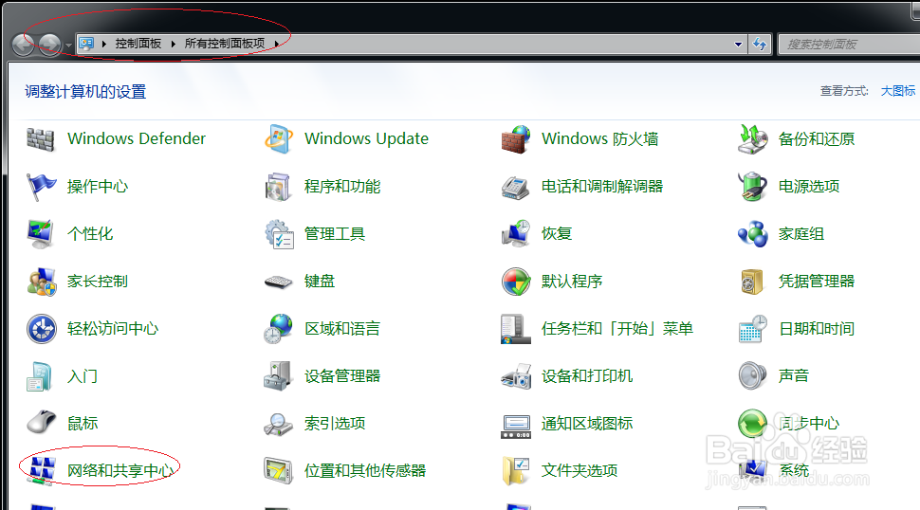Click the 任务栏和「开始」菜单 icon
Screen dimensions: 920x510
516,329
